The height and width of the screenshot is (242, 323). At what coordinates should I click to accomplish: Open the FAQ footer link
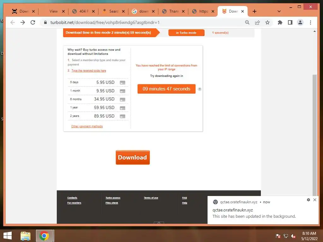pyautogui.click(x=185, y=198)
